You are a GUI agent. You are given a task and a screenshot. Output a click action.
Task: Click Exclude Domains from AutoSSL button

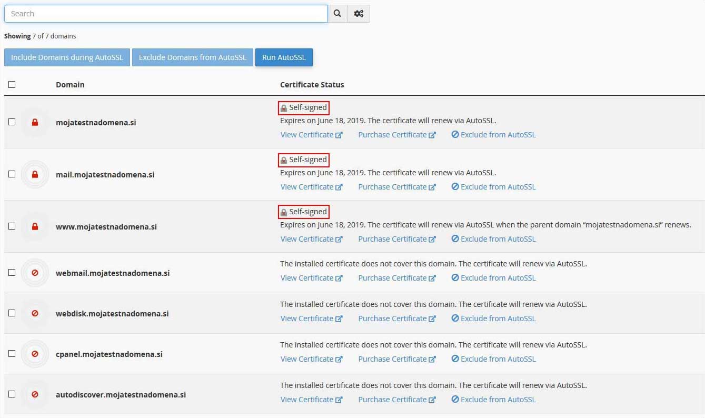[x=192, y=57]
